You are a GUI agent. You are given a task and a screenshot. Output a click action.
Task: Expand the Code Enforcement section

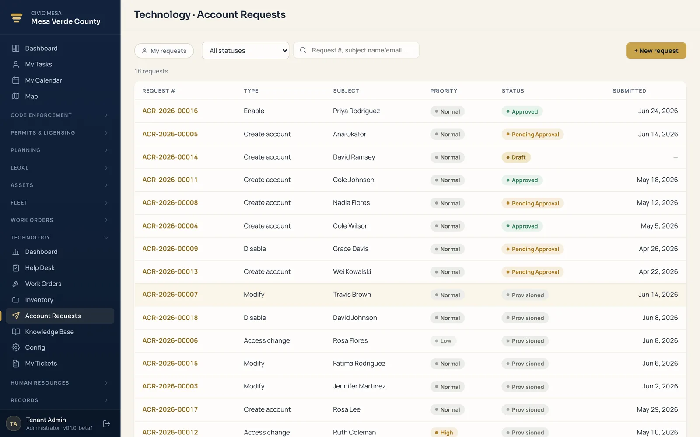[x=60, y=115]
